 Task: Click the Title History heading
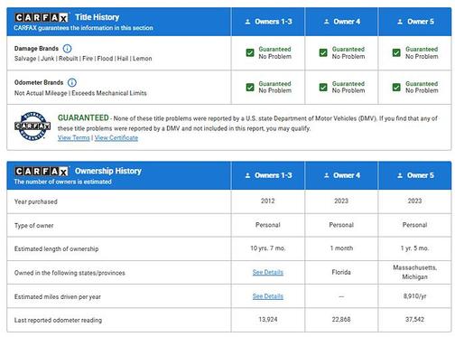pyautogui.click(x=97, y=17)
